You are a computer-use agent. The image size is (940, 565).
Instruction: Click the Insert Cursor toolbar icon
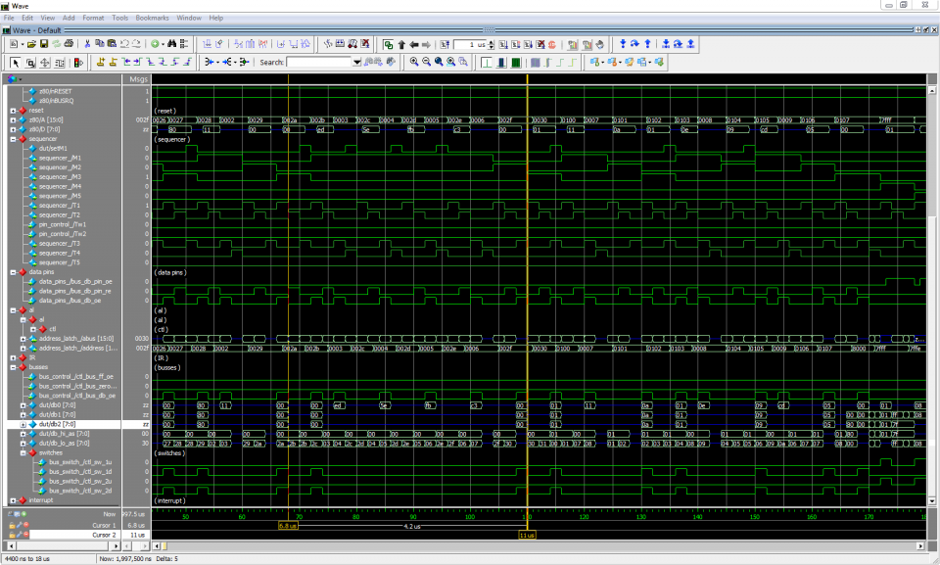pyautogui.click(x=100, y=62)
